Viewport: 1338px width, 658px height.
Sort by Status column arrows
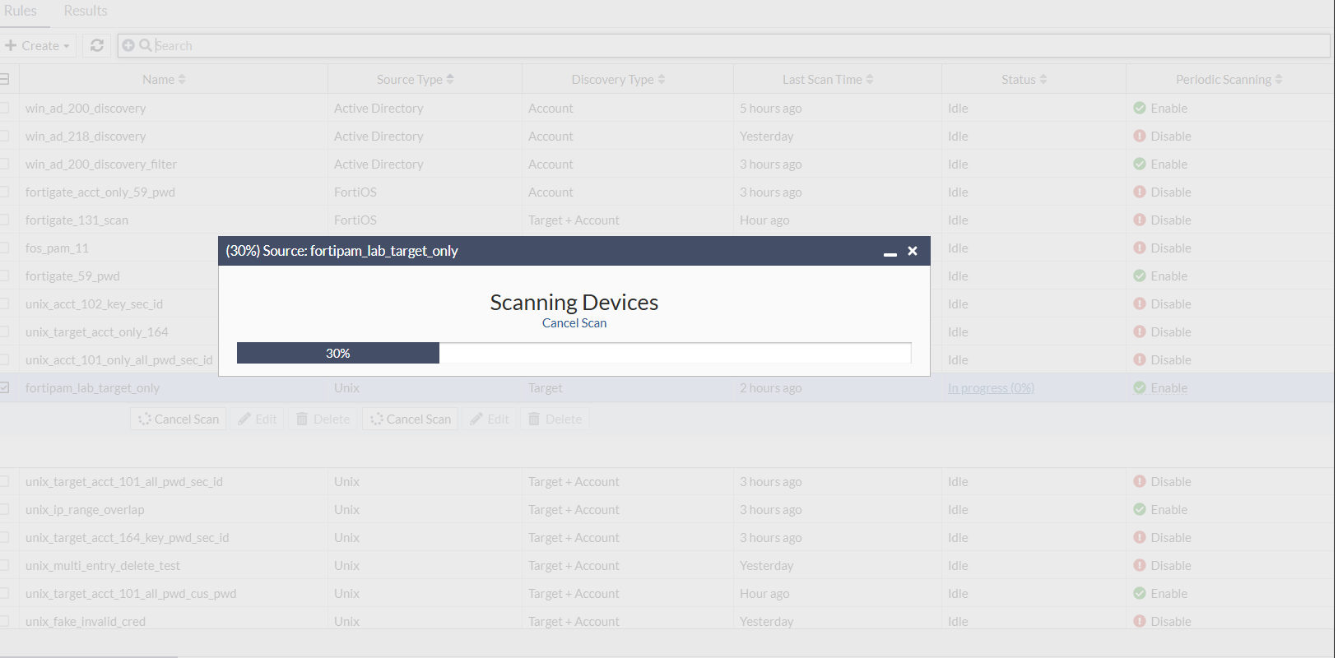[1043, 80]
